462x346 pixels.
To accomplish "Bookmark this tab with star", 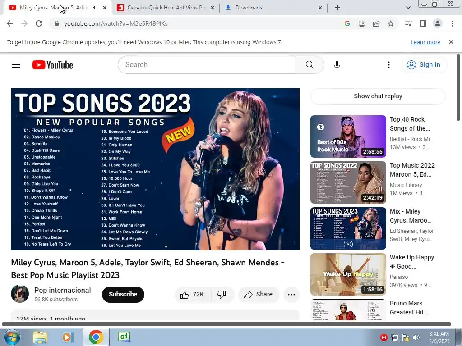I will [x=391, y=23].
